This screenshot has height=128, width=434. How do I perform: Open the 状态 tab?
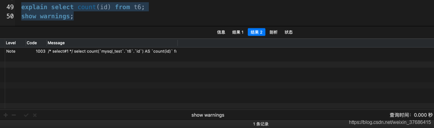(288, 32)
